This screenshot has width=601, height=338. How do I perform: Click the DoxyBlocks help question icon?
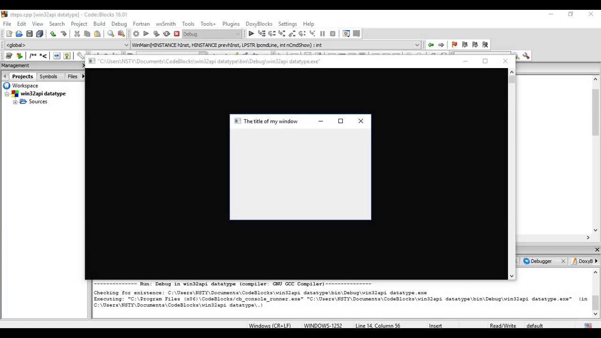pyautogui.click(x=67, y=56)
